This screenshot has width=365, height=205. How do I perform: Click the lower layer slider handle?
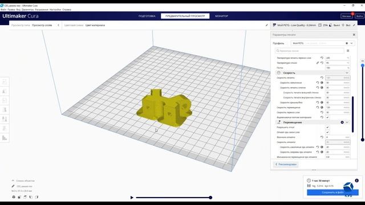(363, 140)
